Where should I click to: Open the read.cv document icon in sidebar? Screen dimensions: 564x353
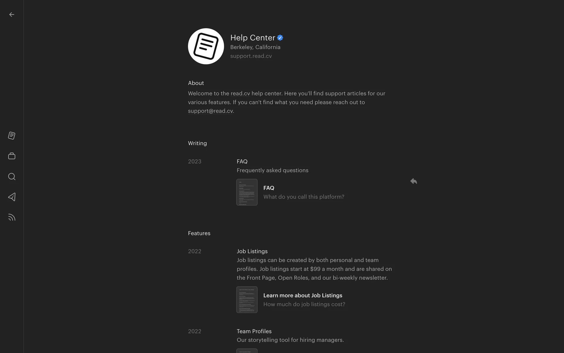[x=12, y=136]
